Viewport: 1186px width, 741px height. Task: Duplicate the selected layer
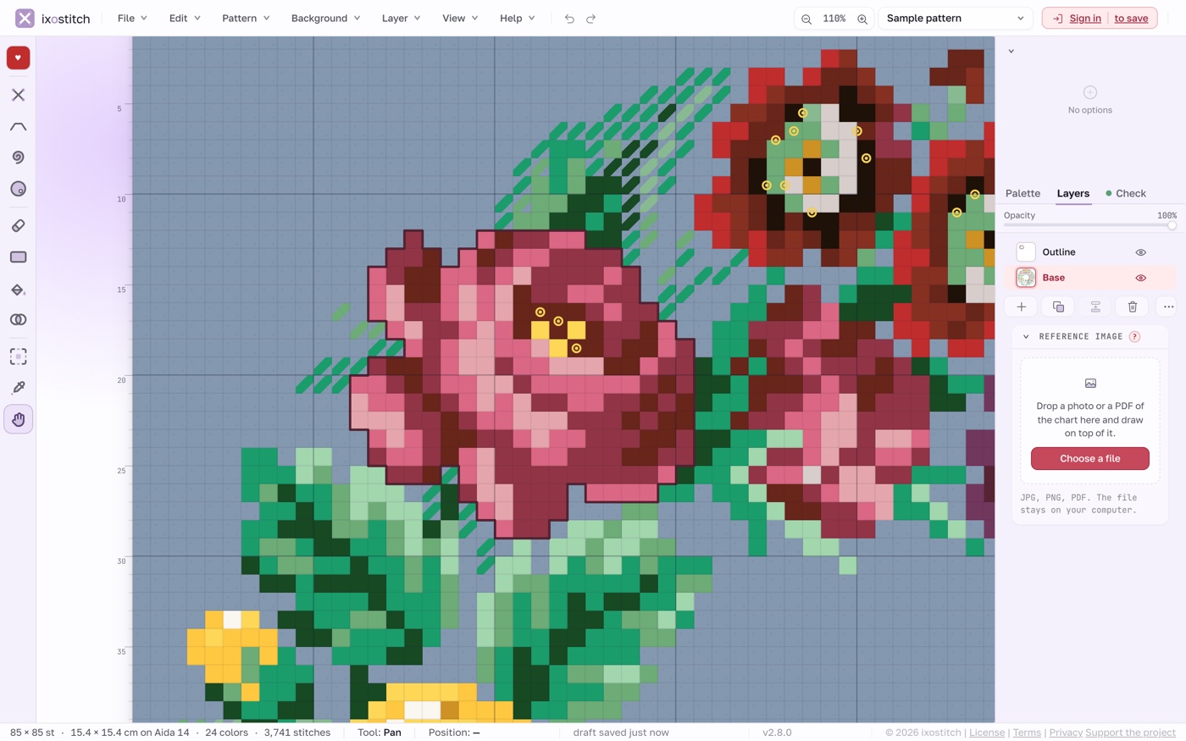pyautogui.click(x=1058, y=307)
